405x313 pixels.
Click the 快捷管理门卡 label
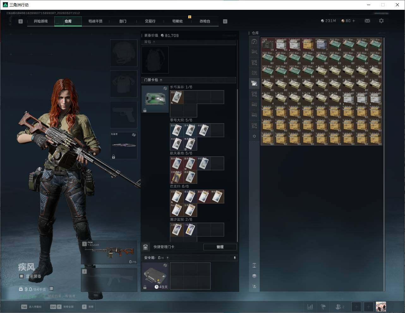pos(164,247)
